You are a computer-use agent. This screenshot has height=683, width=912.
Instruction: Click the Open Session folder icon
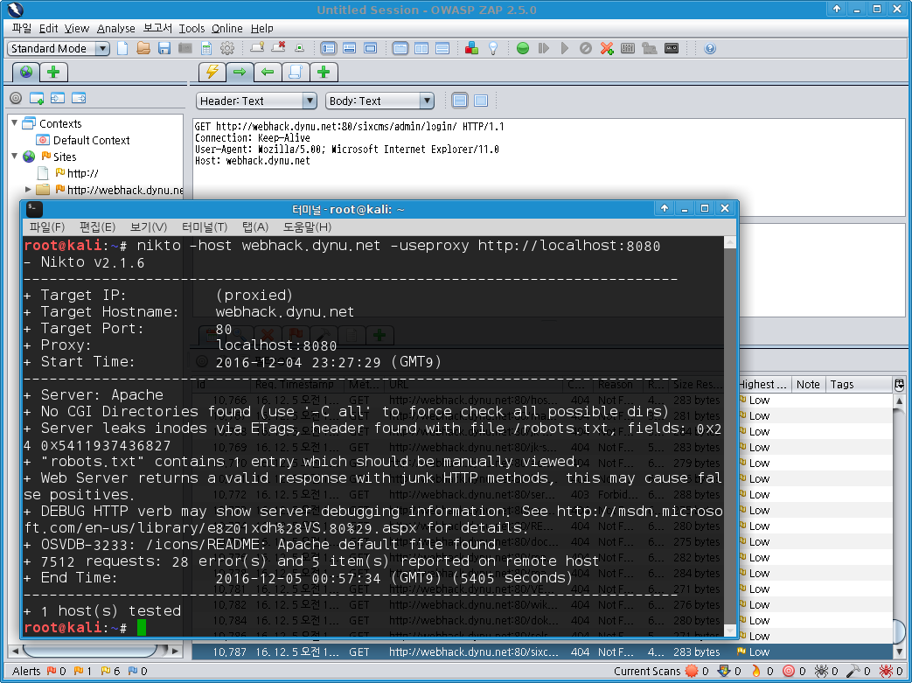pos(143,48)
